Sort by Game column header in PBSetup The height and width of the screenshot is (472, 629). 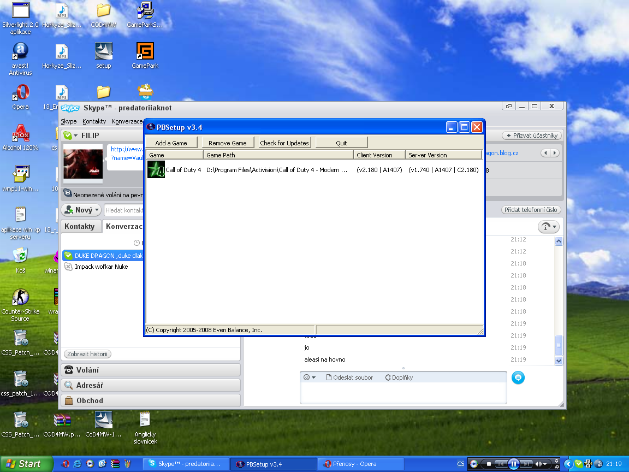(x=175, y=155)
